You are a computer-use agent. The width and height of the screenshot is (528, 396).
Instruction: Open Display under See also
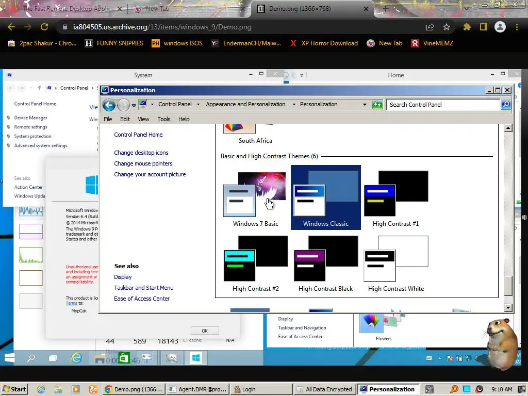[123, 277]
